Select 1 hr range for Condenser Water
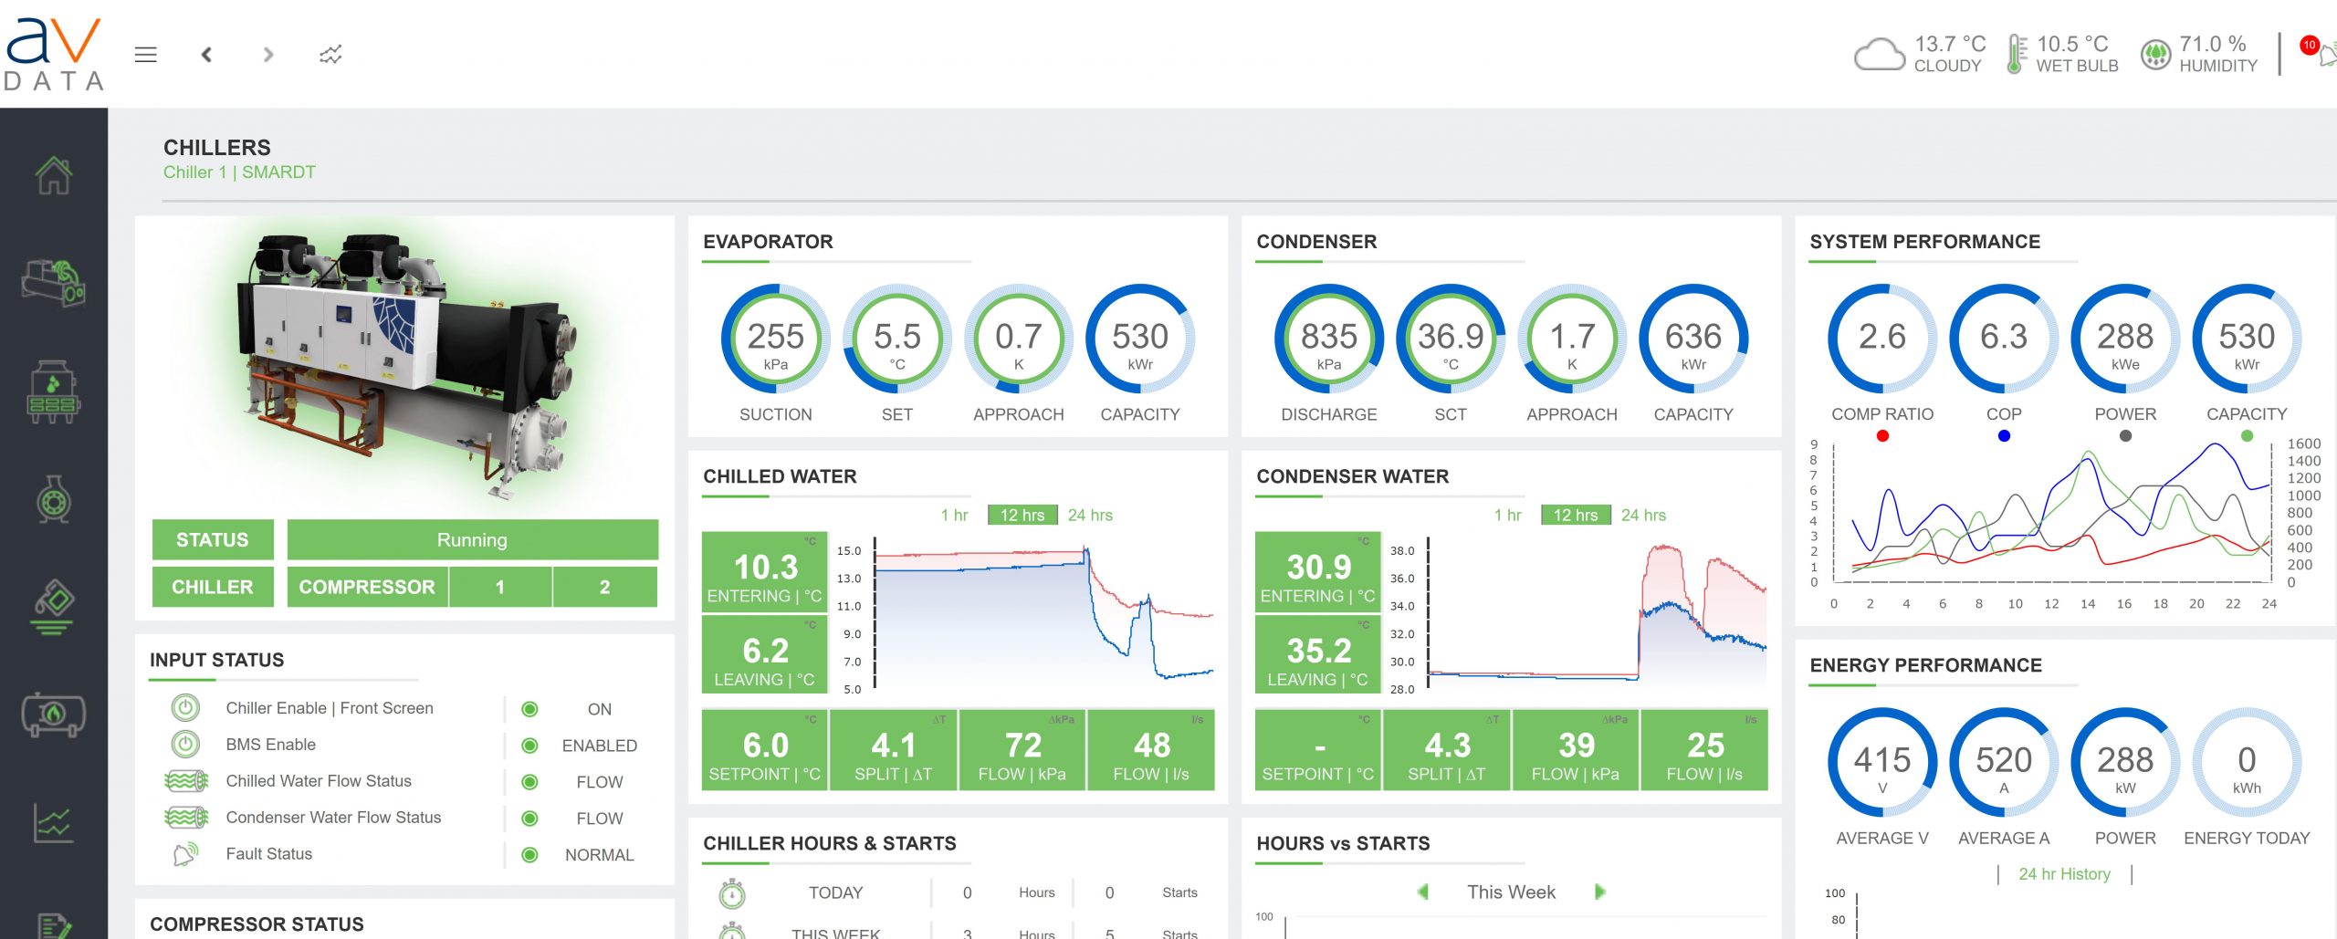The height and width of the screenshot is (939, 2337). pos(1507,515)
